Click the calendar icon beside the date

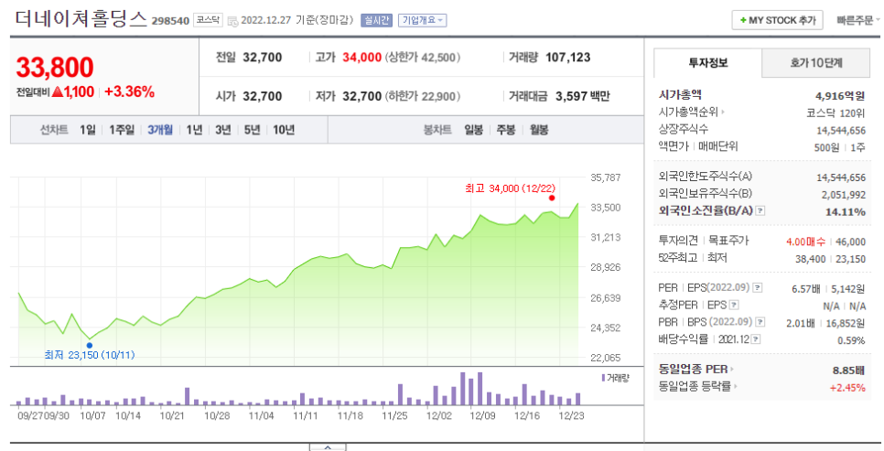point(232,21)
